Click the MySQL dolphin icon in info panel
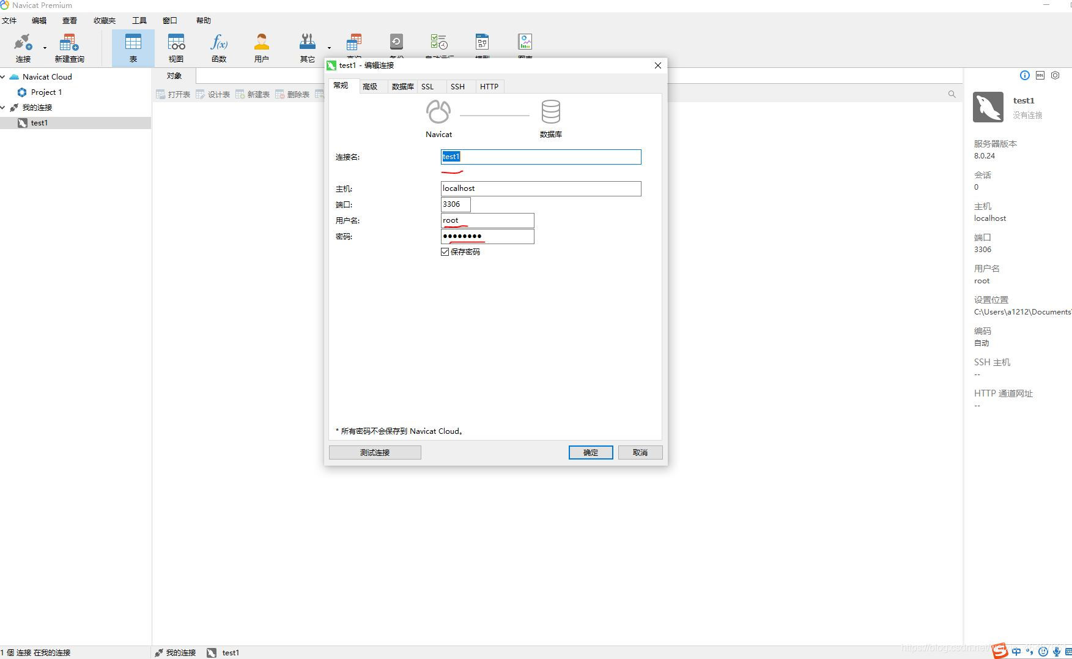Image resolution: width=1072 pixels, height=659 pixels. tap(988, 107)
